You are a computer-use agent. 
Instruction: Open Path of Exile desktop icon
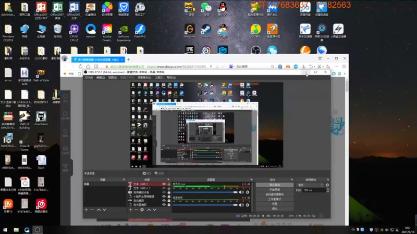(41, 75)
